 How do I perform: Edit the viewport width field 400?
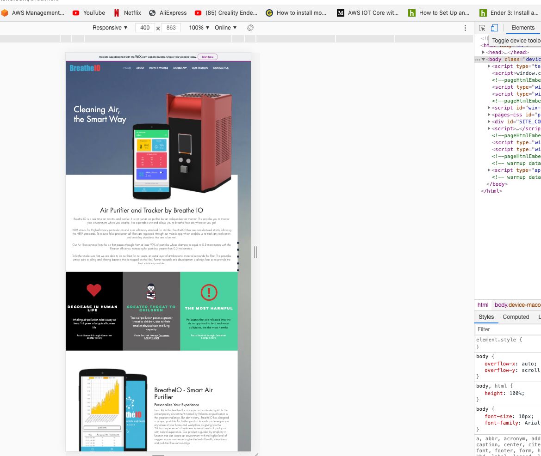[x=145, y=28]
